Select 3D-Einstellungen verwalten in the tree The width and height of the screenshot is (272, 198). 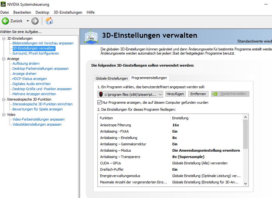coord(34,48)
